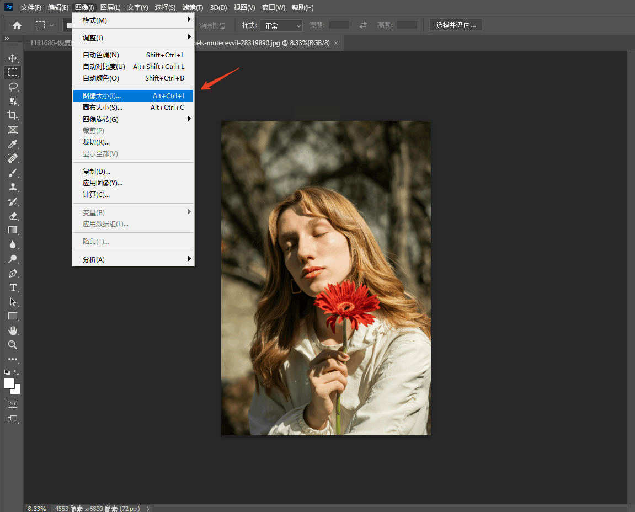Screen dimensions: 635x512
Task: Swap foreground and background colors
Action: pyautogui.click(x=17, y=372)
